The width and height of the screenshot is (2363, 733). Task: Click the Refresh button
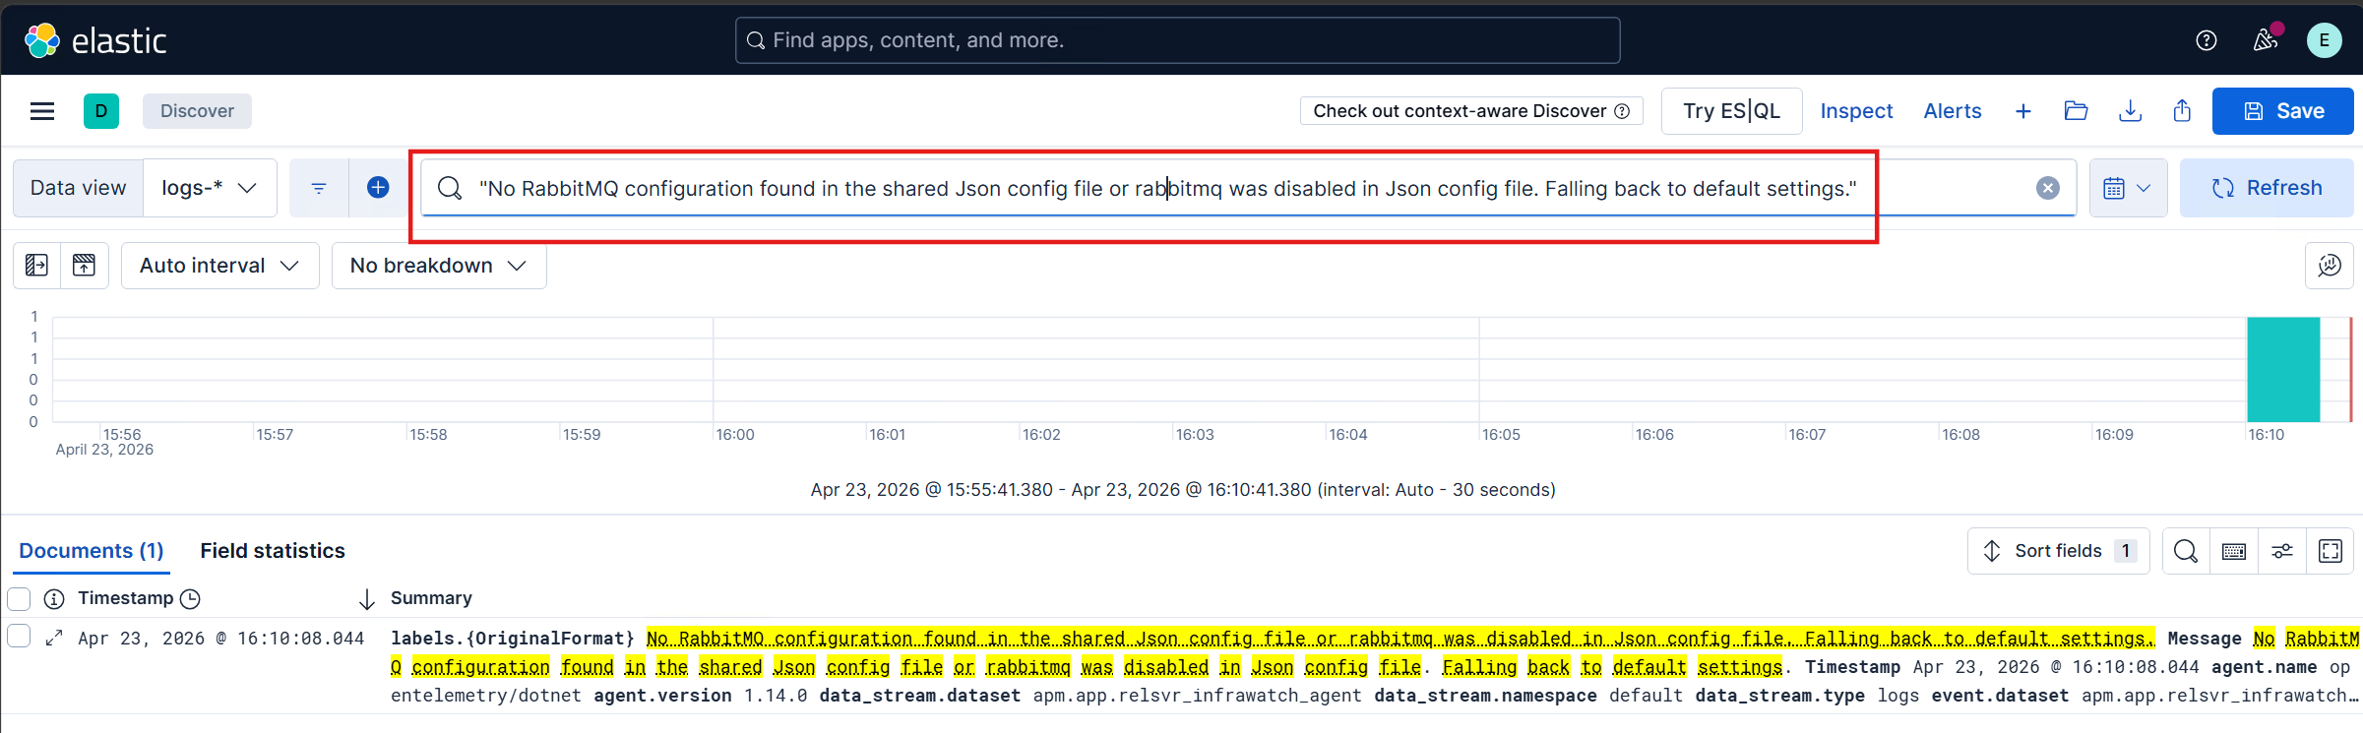[x=2267, y=188]
